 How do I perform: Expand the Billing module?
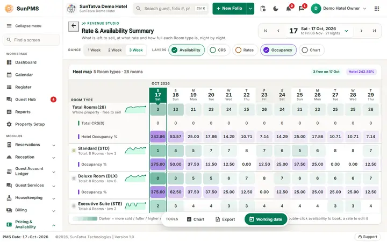point(54,211)
